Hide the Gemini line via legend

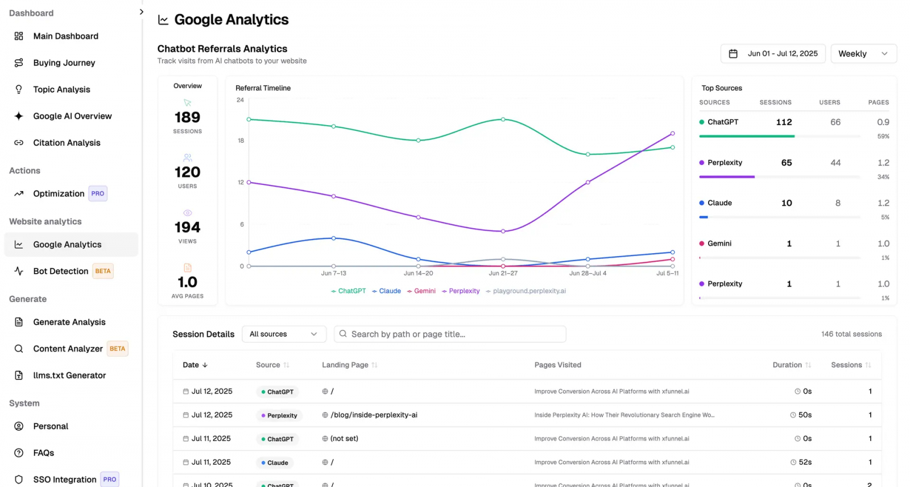(x=421, y=291)
